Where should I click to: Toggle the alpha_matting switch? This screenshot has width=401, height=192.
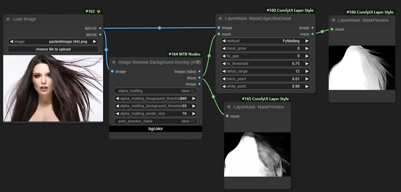[x=193, y=91]
